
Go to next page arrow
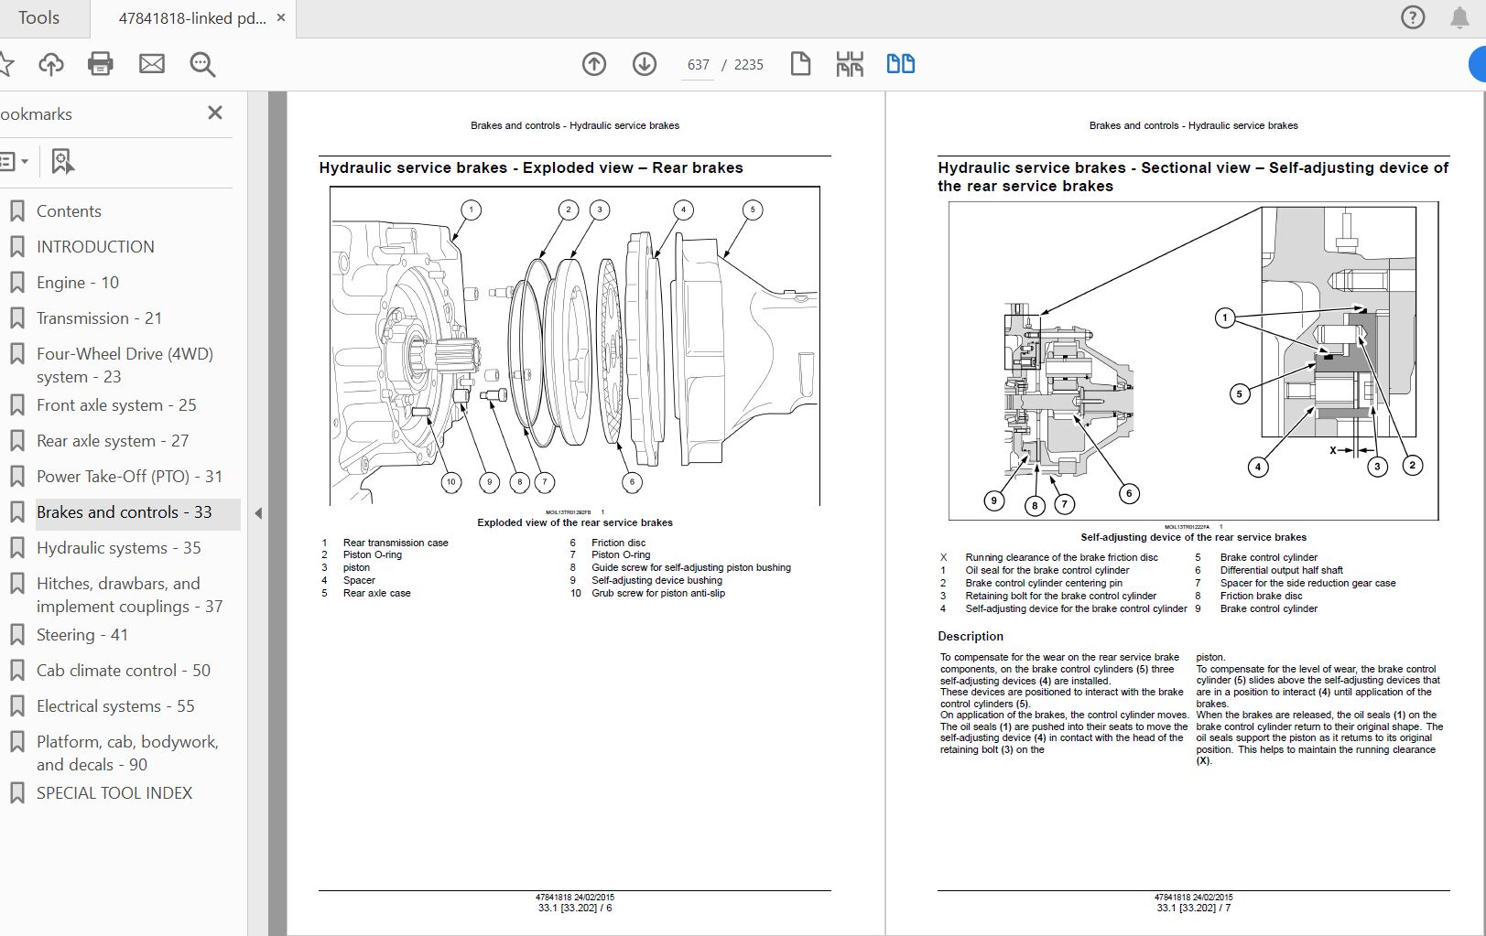click(645, 64)
